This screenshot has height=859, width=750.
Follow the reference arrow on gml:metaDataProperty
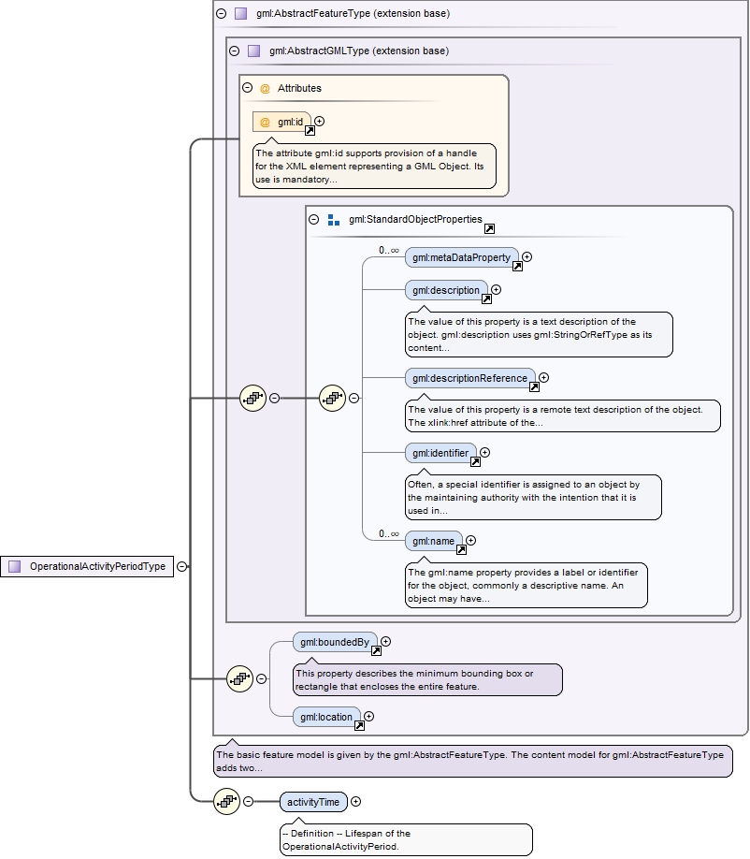517,267
